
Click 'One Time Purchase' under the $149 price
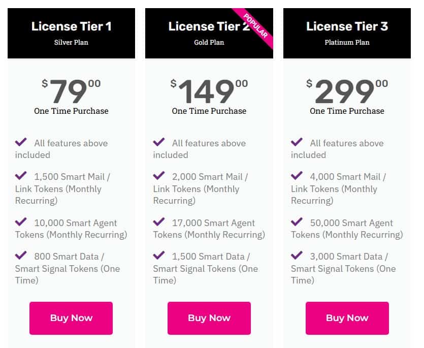[x=209, y=110]
